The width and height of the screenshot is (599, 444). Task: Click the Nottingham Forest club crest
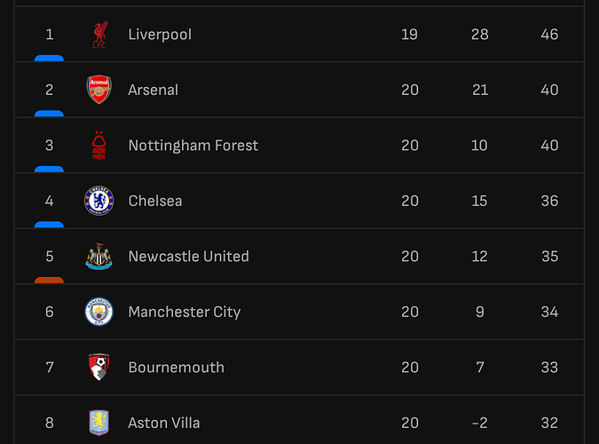pyautogui.click(x=99, y=146)
